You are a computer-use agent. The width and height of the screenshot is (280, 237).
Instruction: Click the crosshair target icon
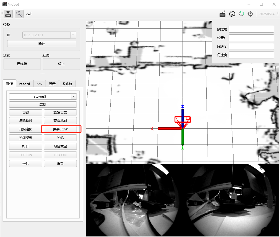tap(250, 14)
